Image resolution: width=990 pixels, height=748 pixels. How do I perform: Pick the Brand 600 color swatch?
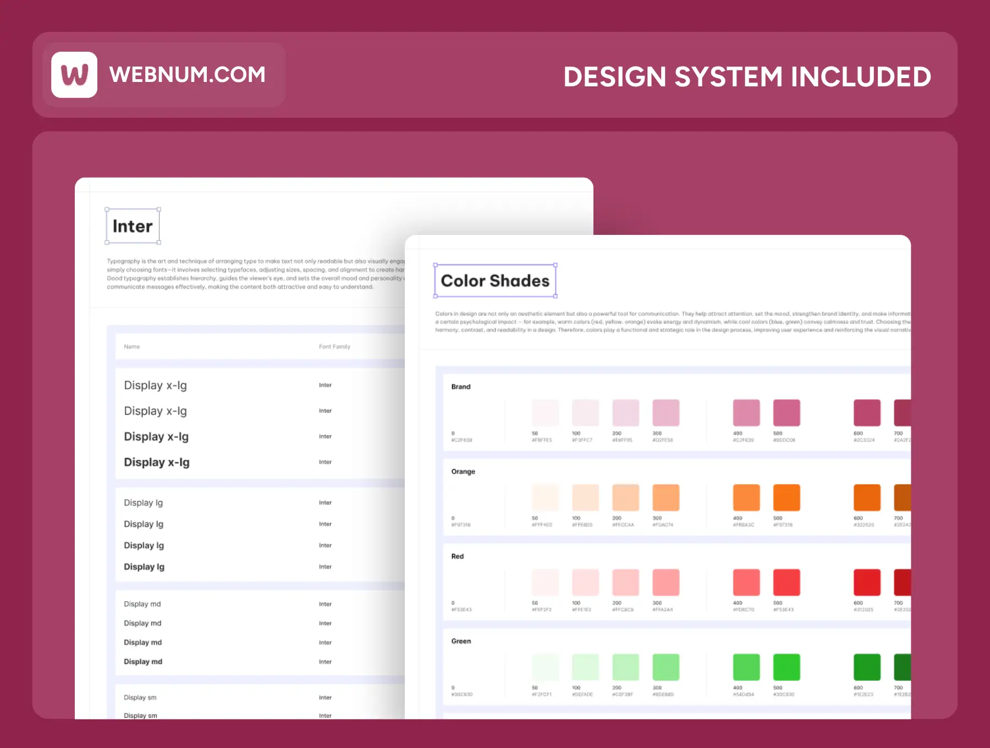(867, 413)
